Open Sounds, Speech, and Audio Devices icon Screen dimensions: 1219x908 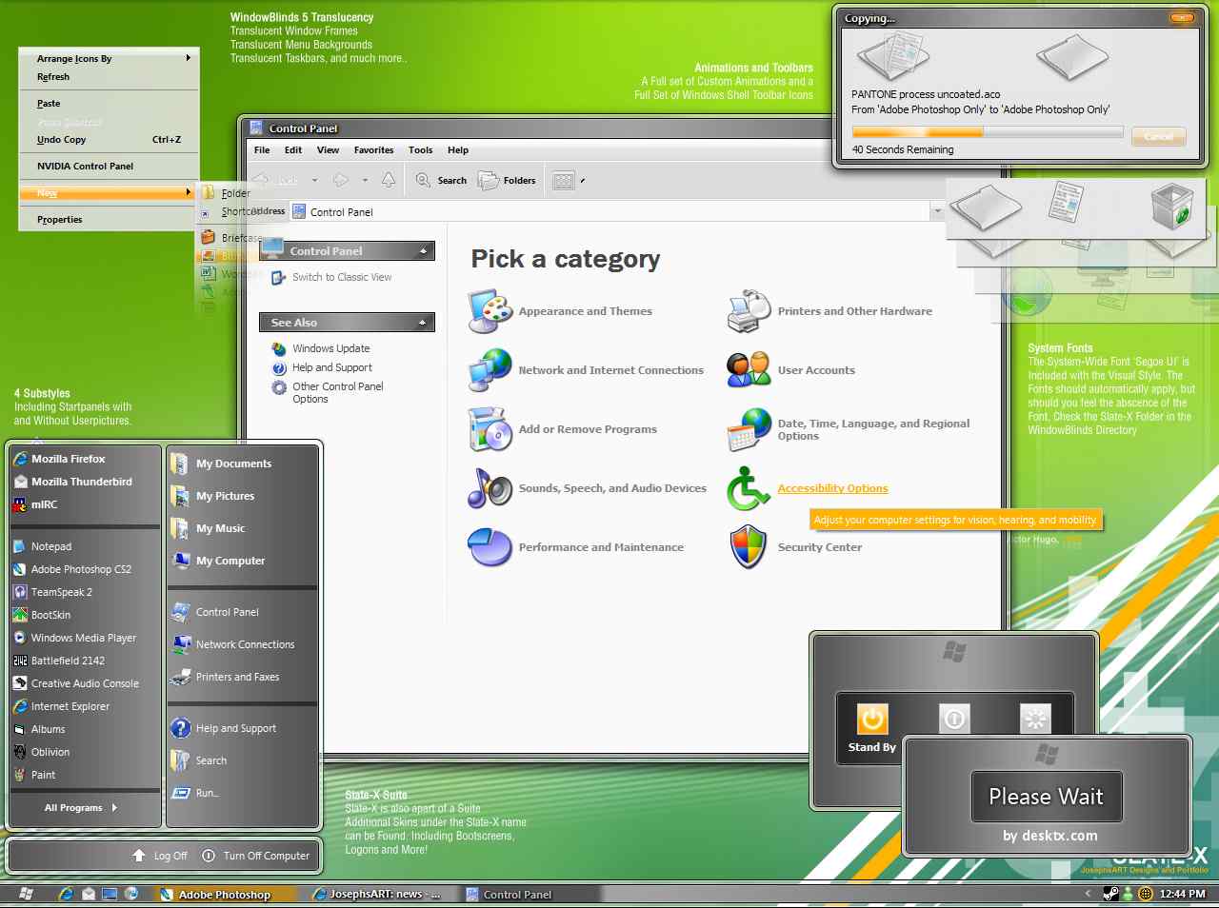pyautogui.click(x=490, y=488)
